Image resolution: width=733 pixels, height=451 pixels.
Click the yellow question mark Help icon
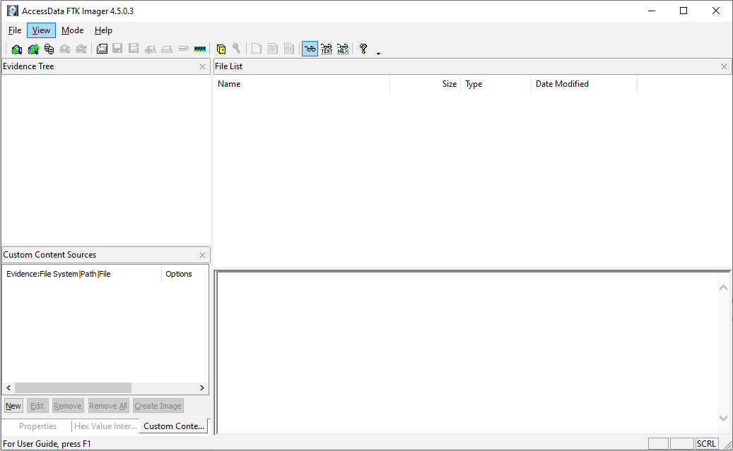(363, 49)
